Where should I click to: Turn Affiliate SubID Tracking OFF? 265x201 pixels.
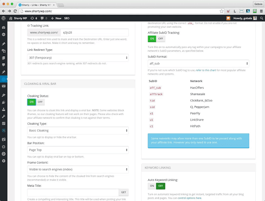point(161,38)
